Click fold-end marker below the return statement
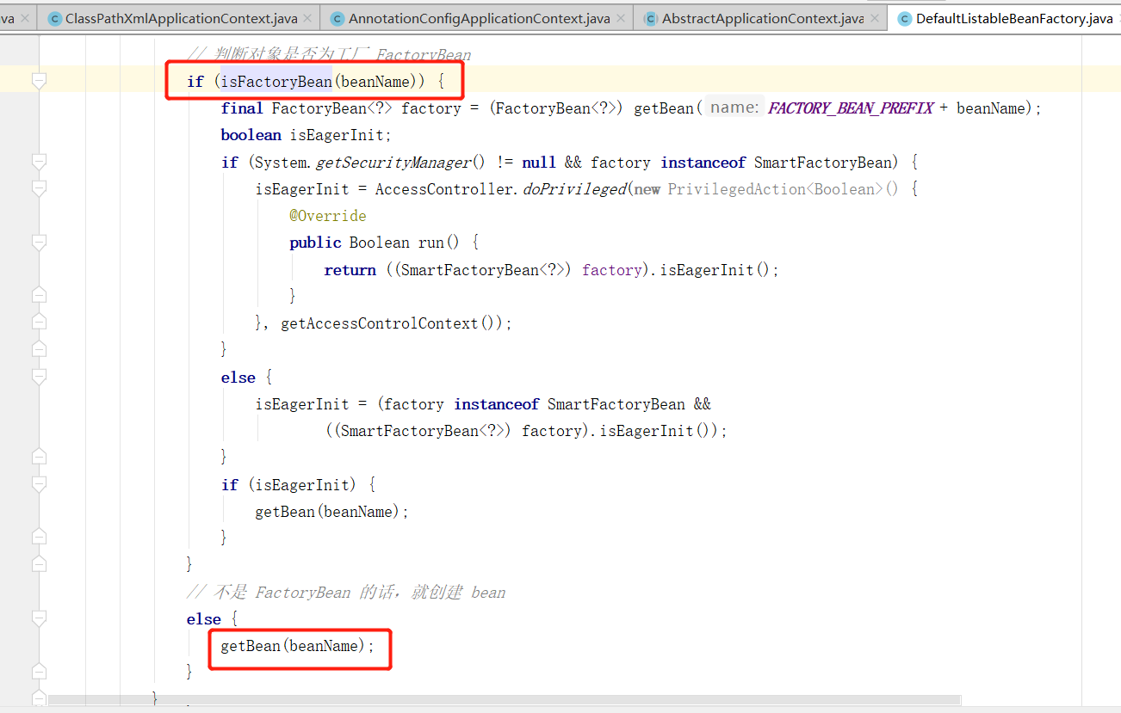The height and width of the screenshot is (713, 1121). (x=38, y=296)
